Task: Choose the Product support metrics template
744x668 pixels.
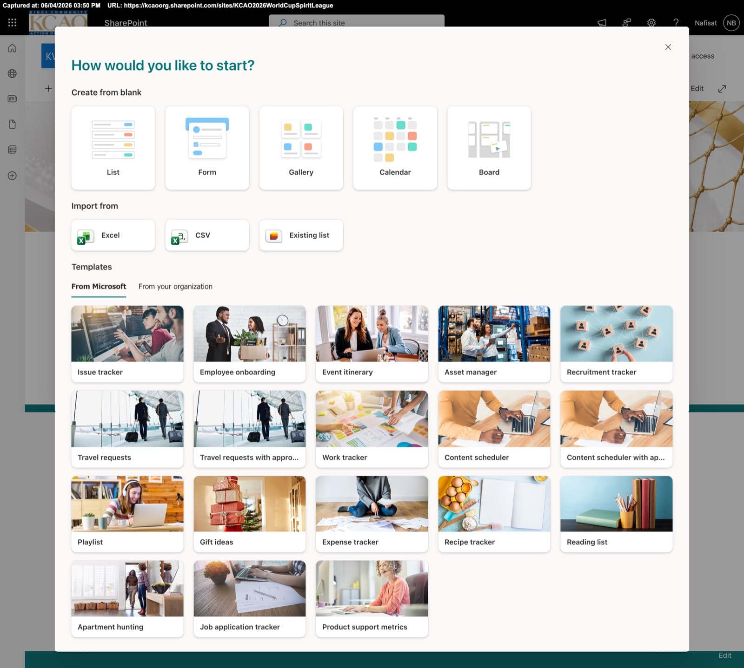Action: [x=372, y=598]
